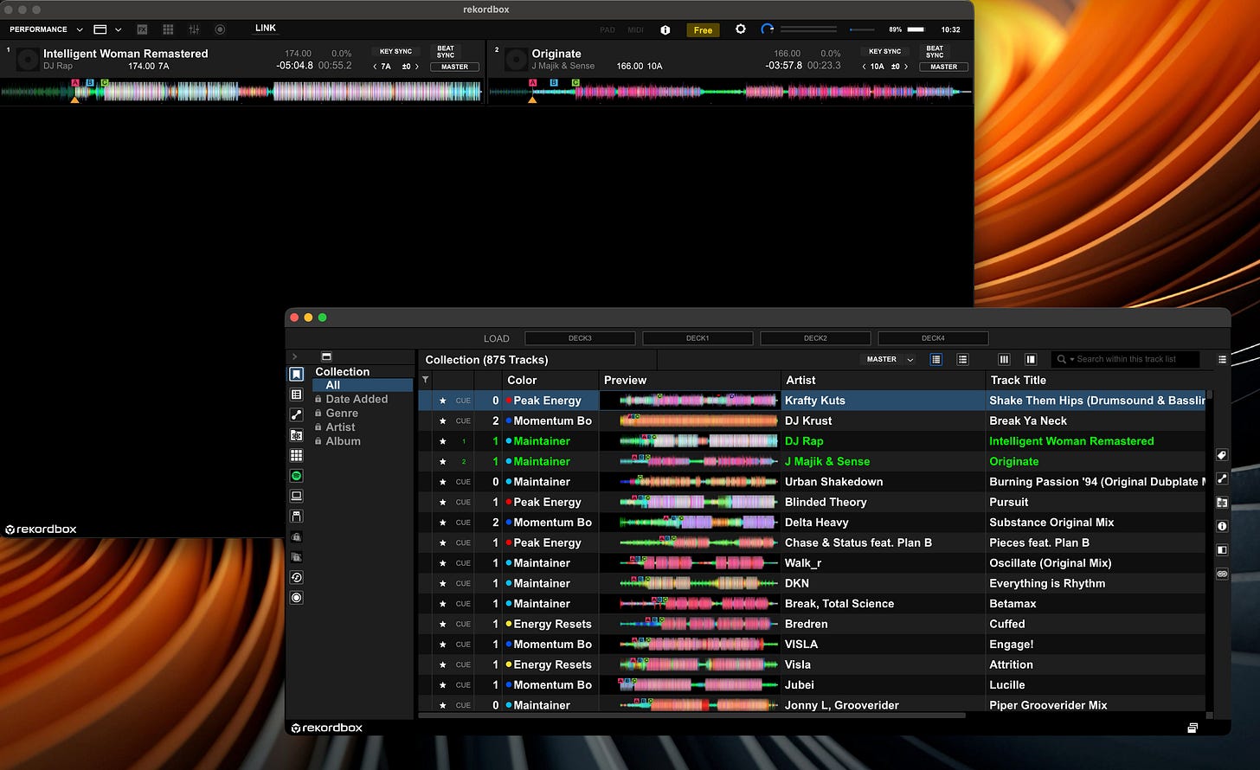Open the computer explorer icon in sidebar

pos(296,496)
